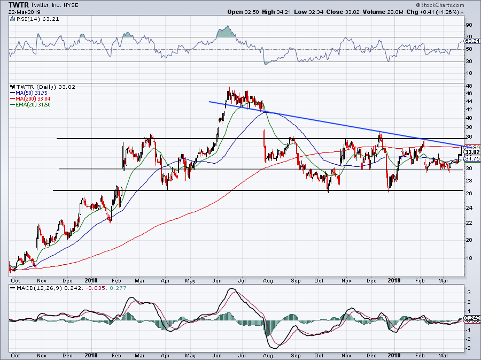Click the High 34.21 value

click(x=276, y=12)
